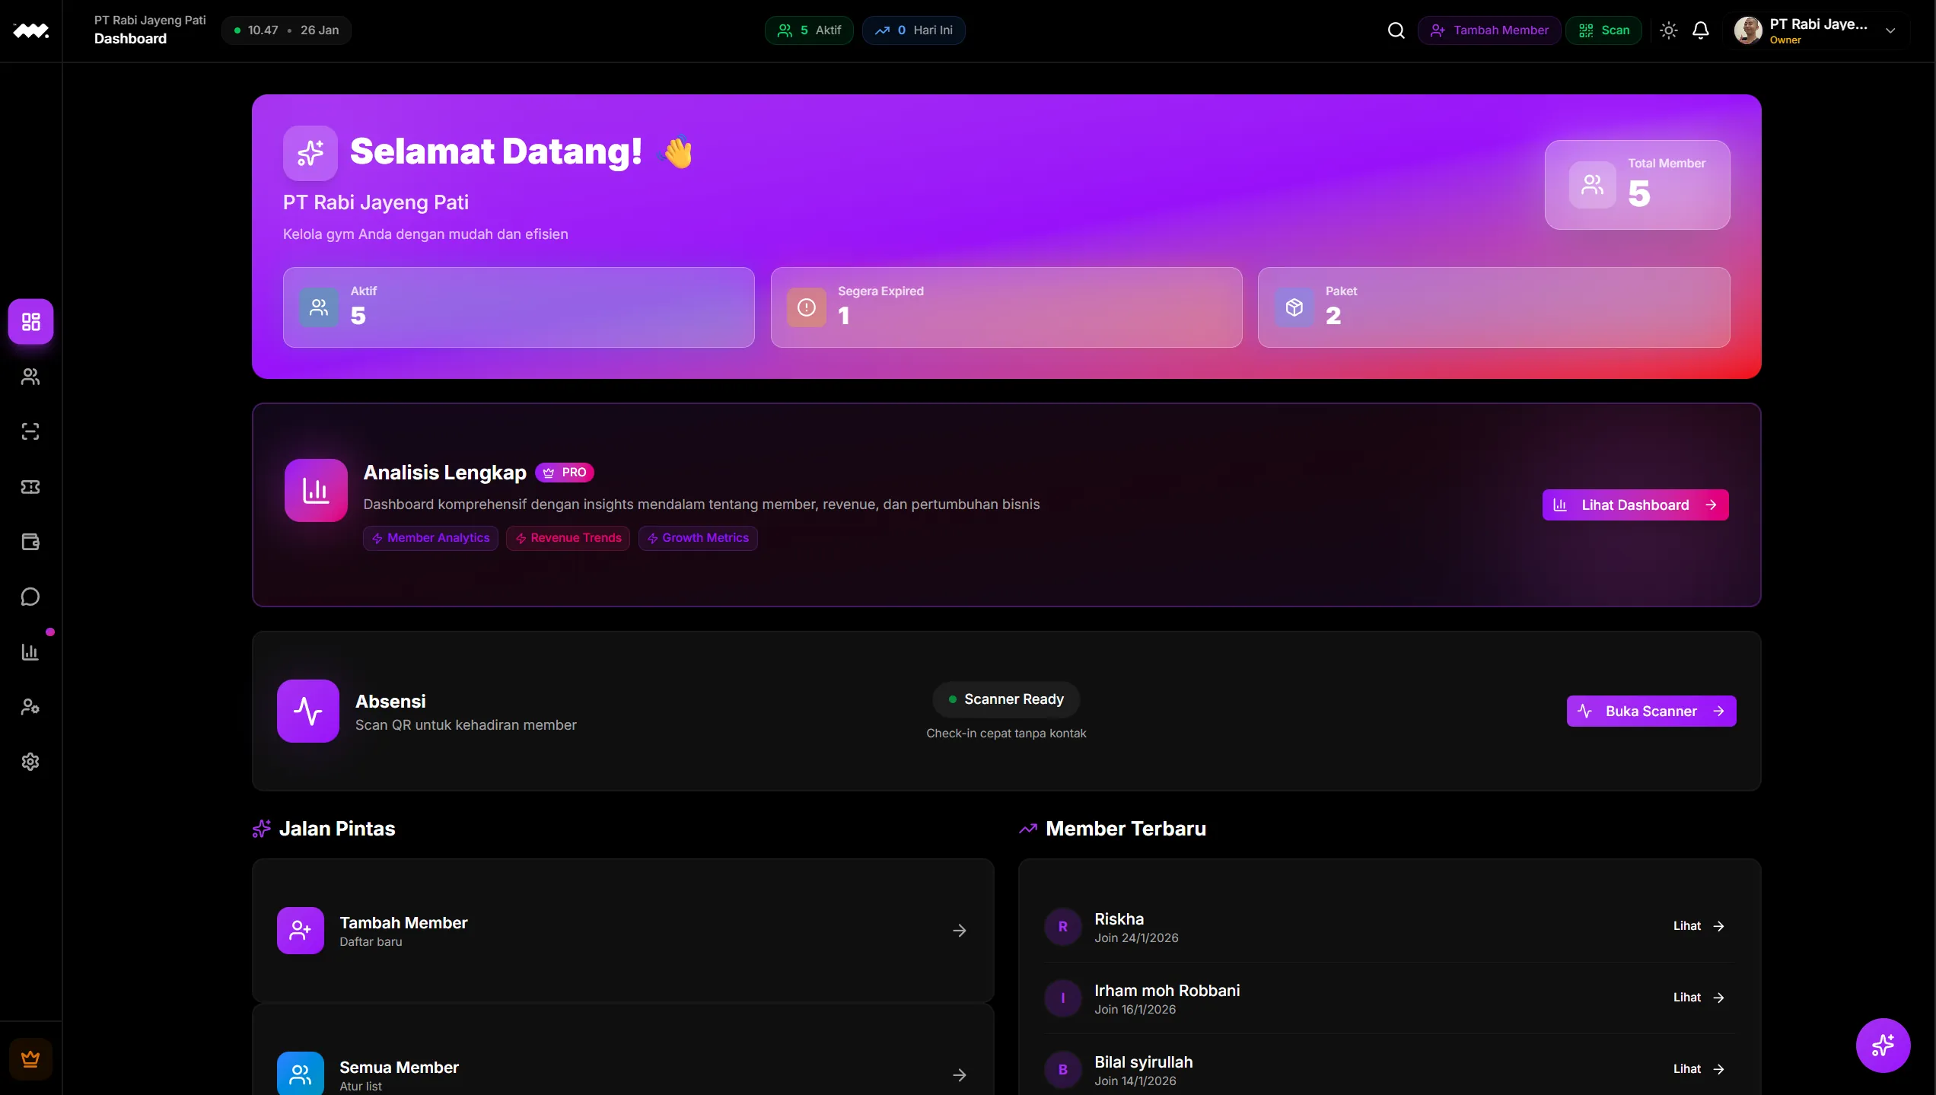
Task: Open the Chat bubble icon in sidebar
Action: [x=30, y=597]
